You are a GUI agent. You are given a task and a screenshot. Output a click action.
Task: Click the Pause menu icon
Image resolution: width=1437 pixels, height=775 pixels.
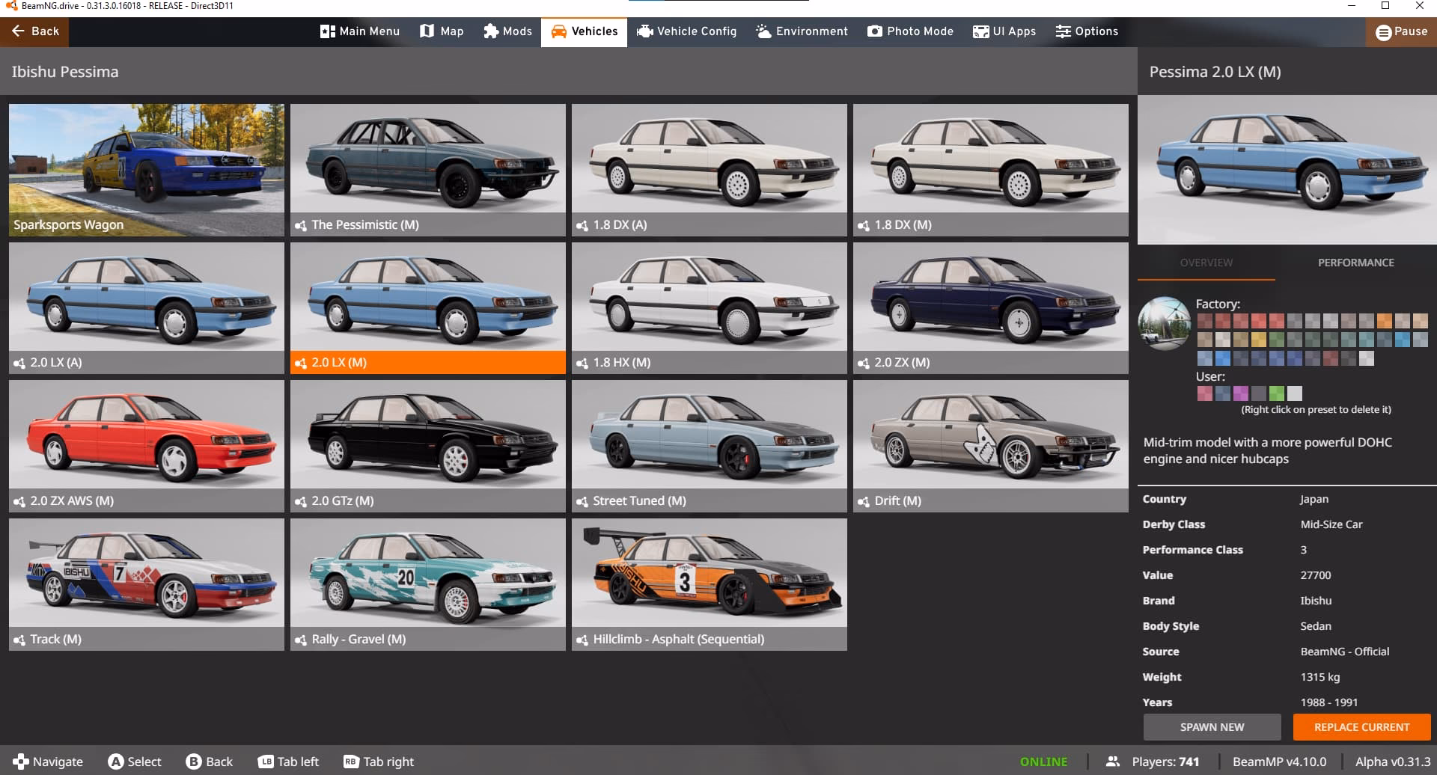(1383, 31)
